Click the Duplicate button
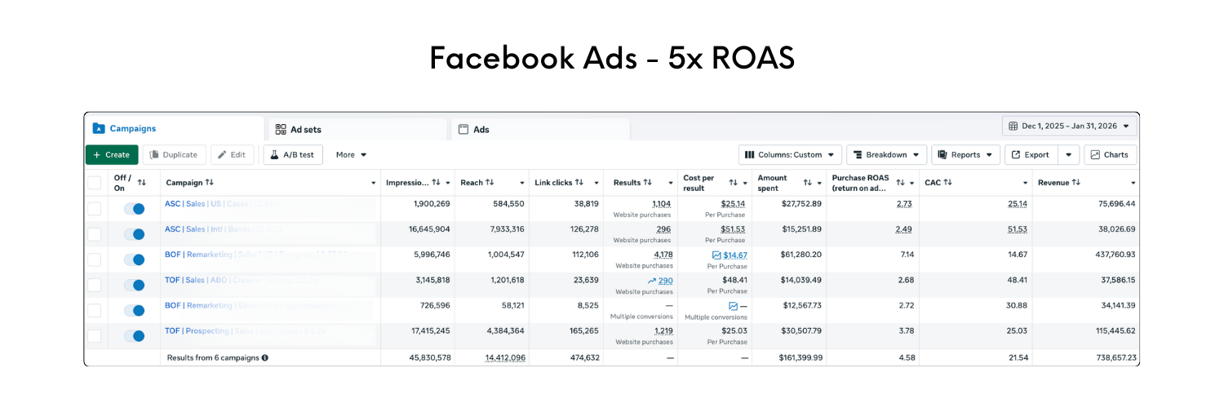Viewport: 1224px width, 408px height. pos(175,154)
